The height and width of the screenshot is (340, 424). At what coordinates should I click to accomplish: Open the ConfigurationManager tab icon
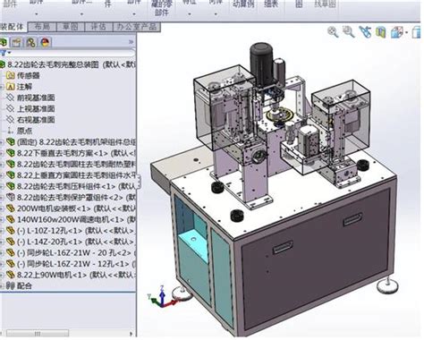click(30, 42)
